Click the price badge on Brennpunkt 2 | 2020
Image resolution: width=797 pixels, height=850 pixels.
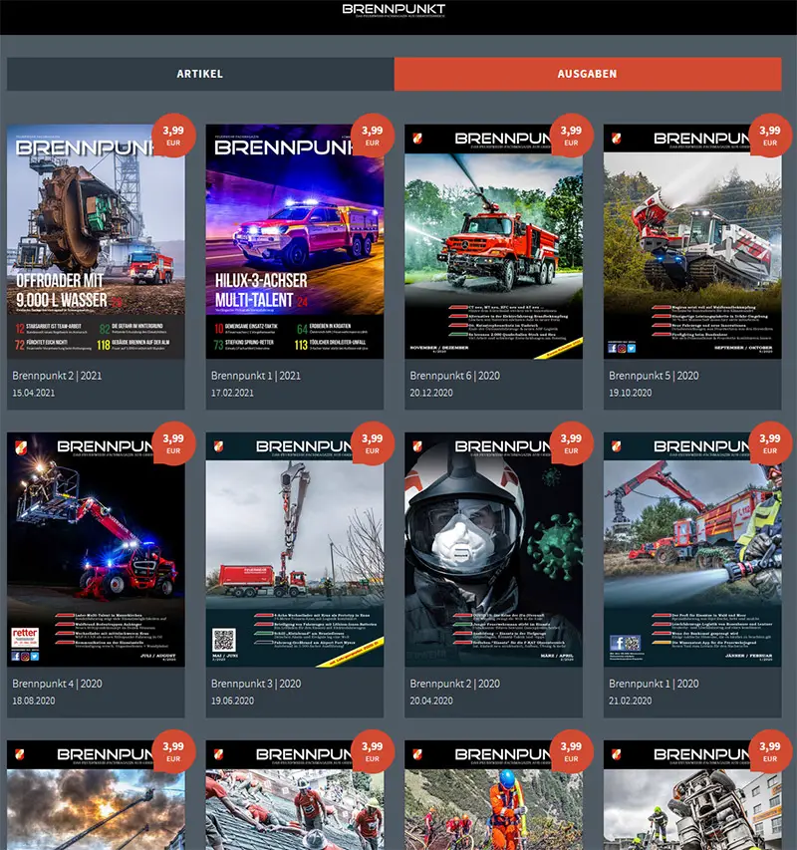pyautogui.click(x=571, y=444)
